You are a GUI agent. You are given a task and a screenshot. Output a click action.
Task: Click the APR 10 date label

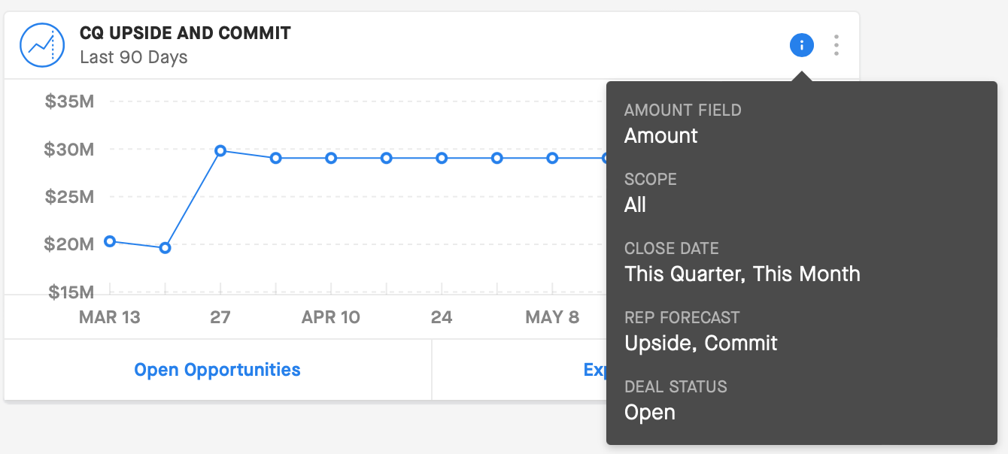pyautogui.click(x=331, y=317)
